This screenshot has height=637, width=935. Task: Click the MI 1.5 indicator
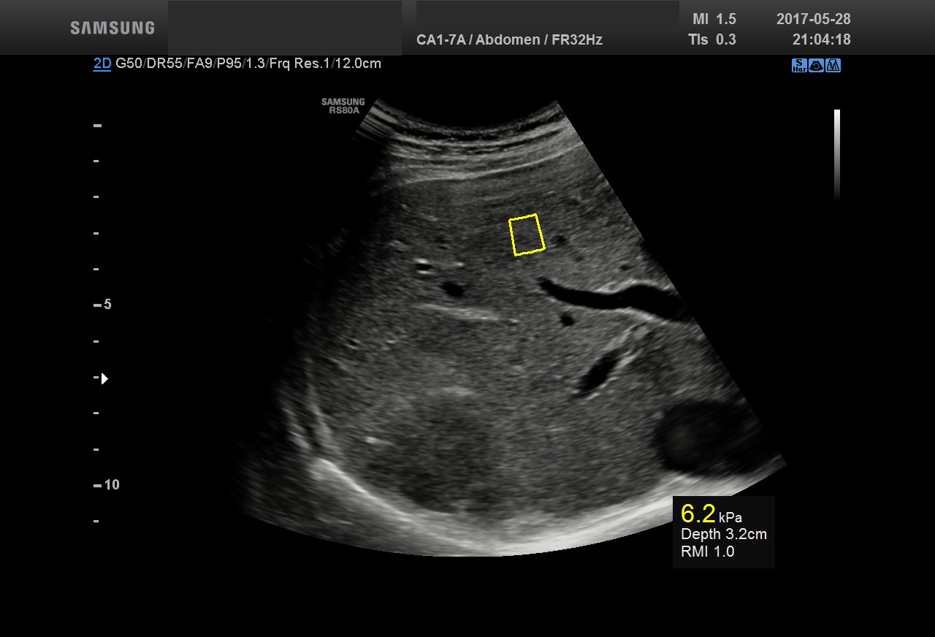pyautogui.click(x=714, y=20)
